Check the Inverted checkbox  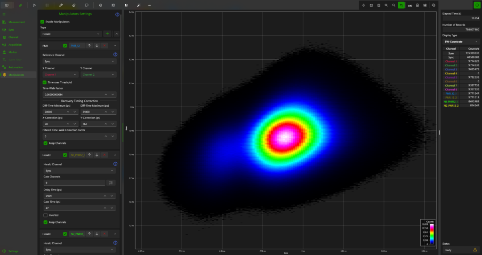click(x=46, y=215)
